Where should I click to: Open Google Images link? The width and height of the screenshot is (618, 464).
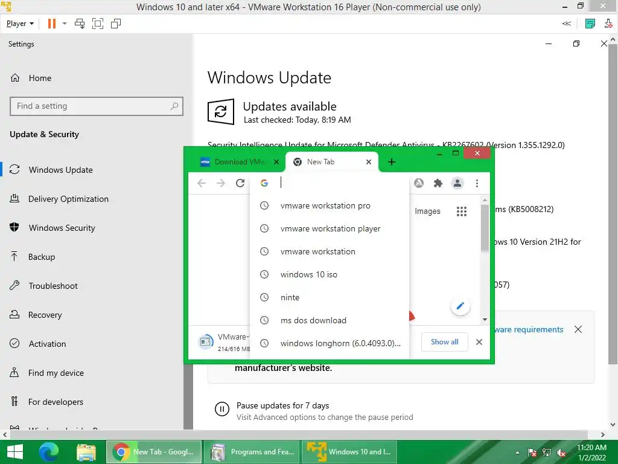tap(427, 211)
